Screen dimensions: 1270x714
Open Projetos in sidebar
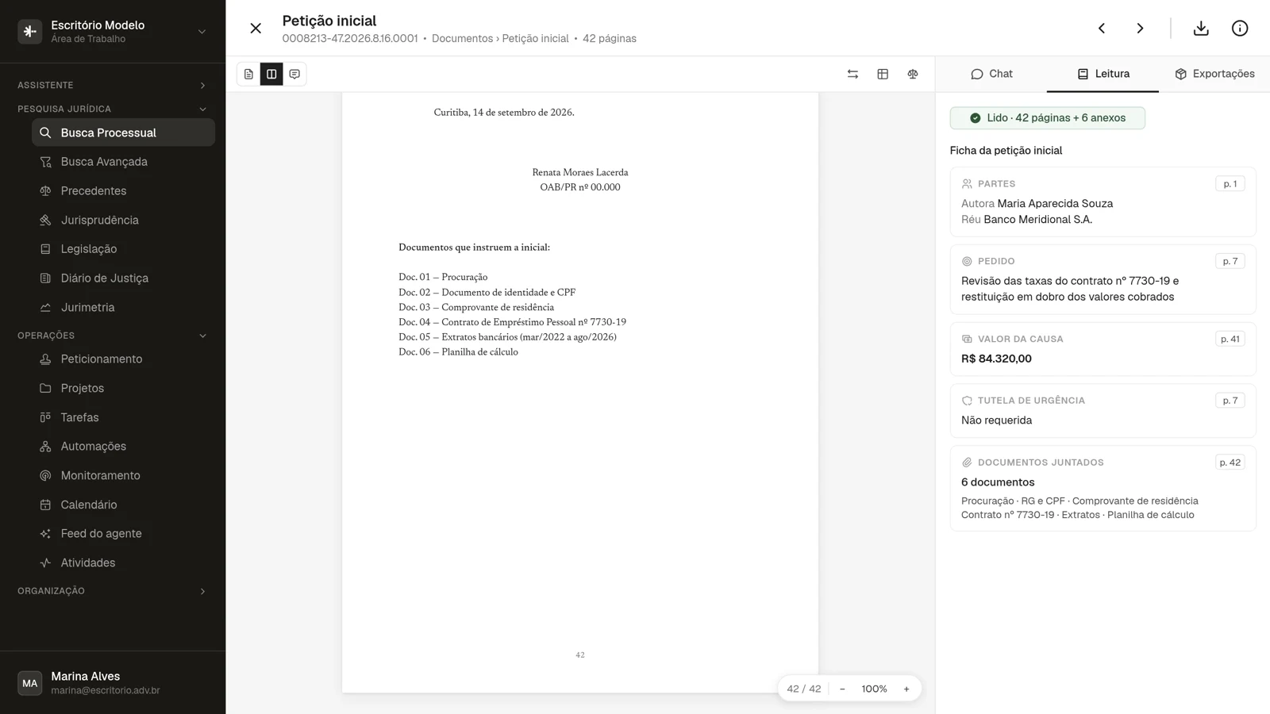(123, 388)
